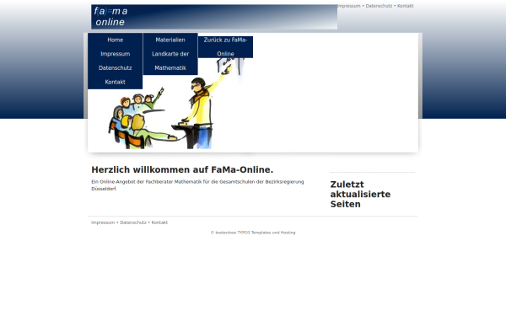The height and width of the screenshot is (316, 506).
Task: Open the Materialien menu item
Action: tap(170, 40)
